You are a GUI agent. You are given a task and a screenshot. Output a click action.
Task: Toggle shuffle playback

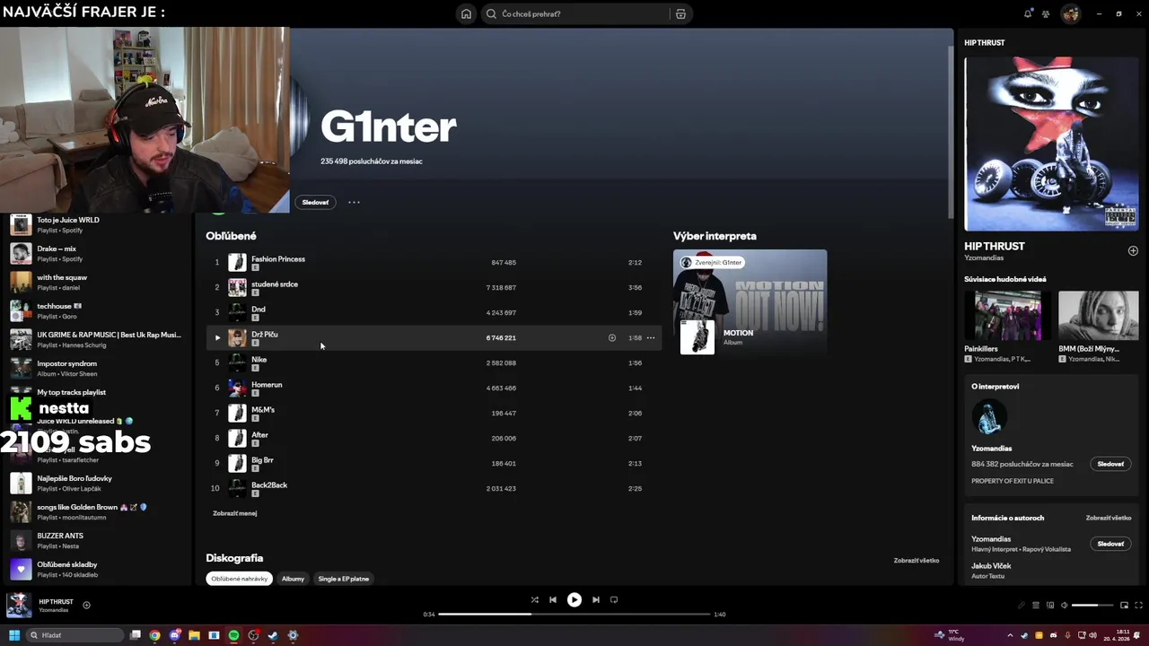[535, 600]
